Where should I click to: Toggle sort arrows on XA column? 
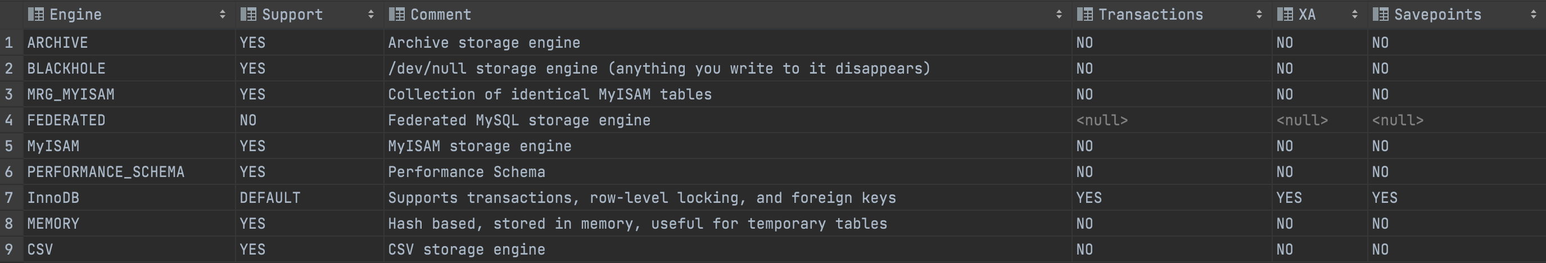(1354, 15)
